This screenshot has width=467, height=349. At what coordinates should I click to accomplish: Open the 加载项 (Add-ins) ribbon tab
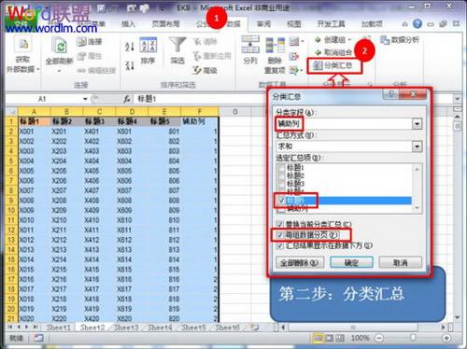coord(372,23)
